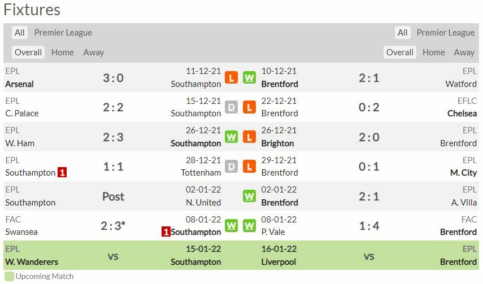Click orange L badge for Arsenal–Southampton result
The image size is (483, 284).
coord(231,78)
